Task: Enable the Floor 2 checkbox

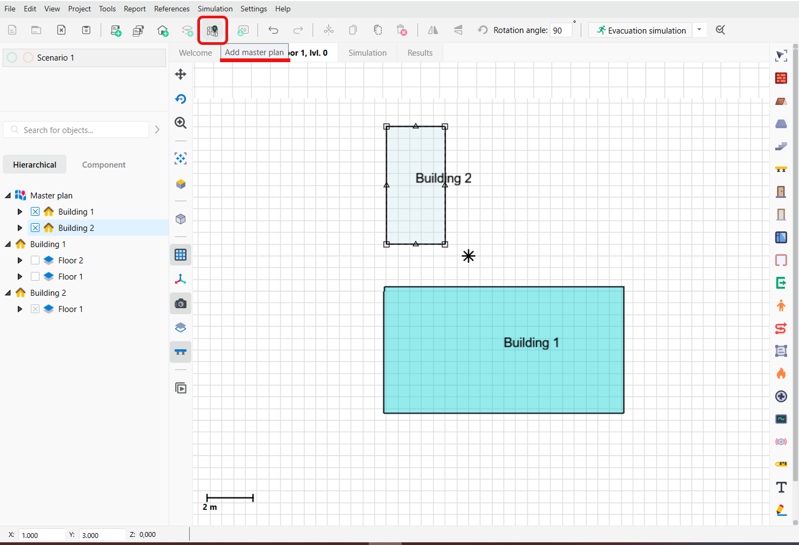Action: (x=35, y=261)
